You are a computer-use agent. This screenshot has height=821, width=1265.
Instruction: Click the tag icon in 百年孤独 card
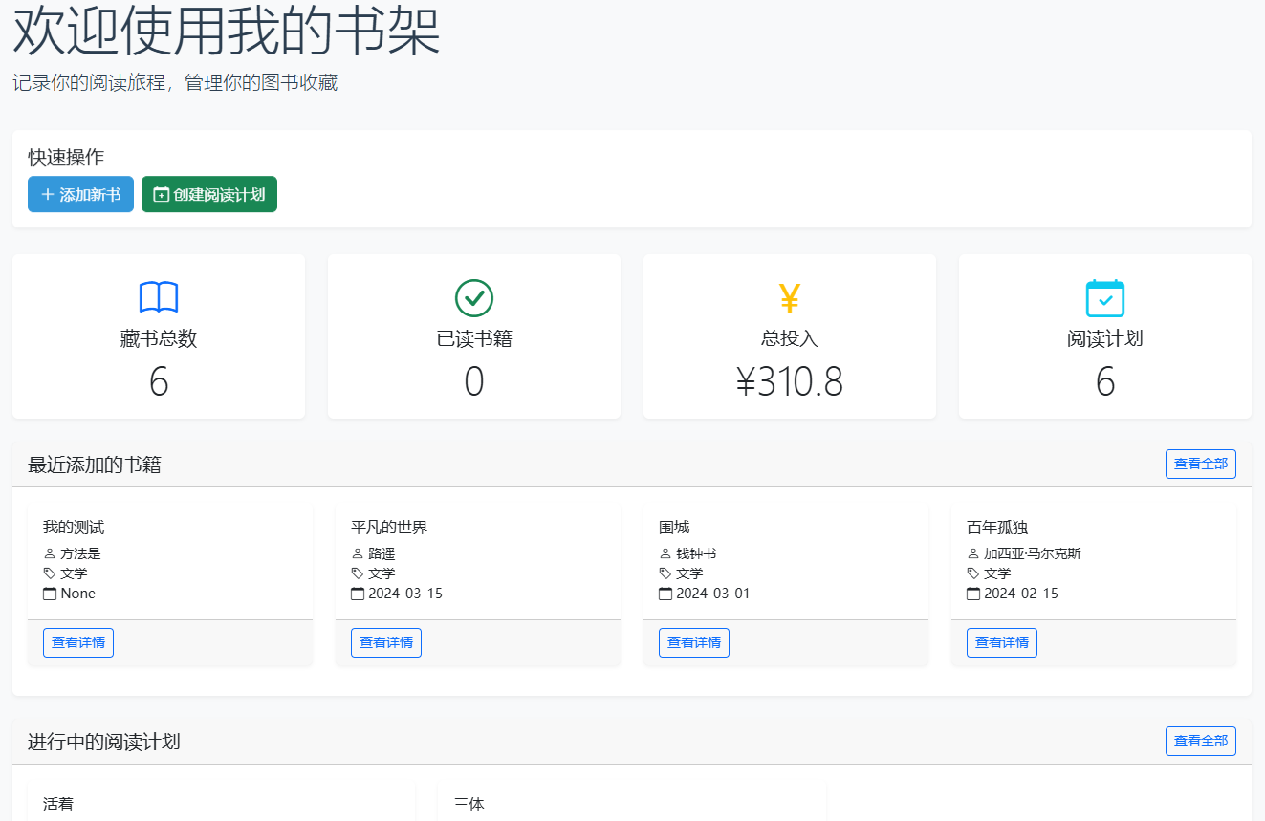pyautogui.click(x=973, y=573)
